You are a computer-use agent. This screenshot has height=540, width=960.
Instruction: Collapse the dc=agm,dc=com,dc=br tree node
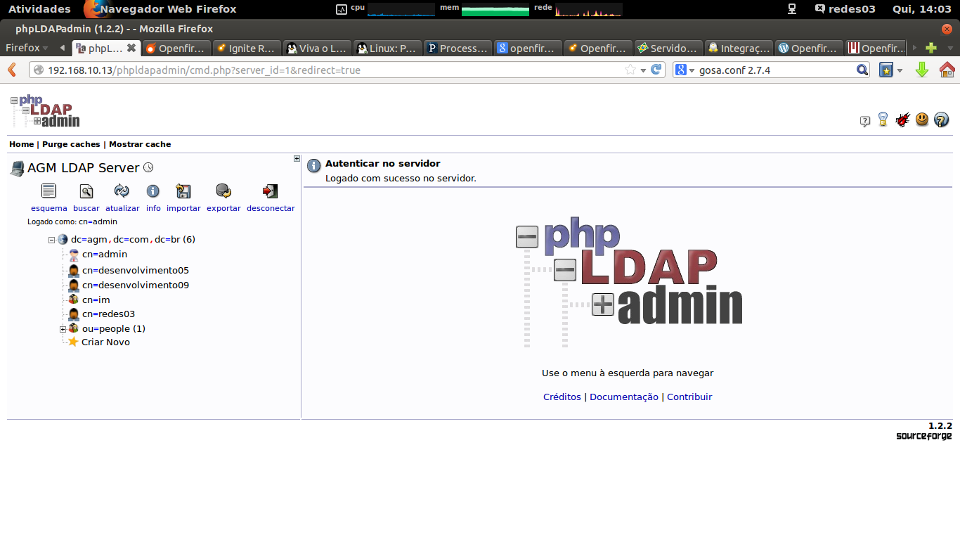[x=51, y=240]
